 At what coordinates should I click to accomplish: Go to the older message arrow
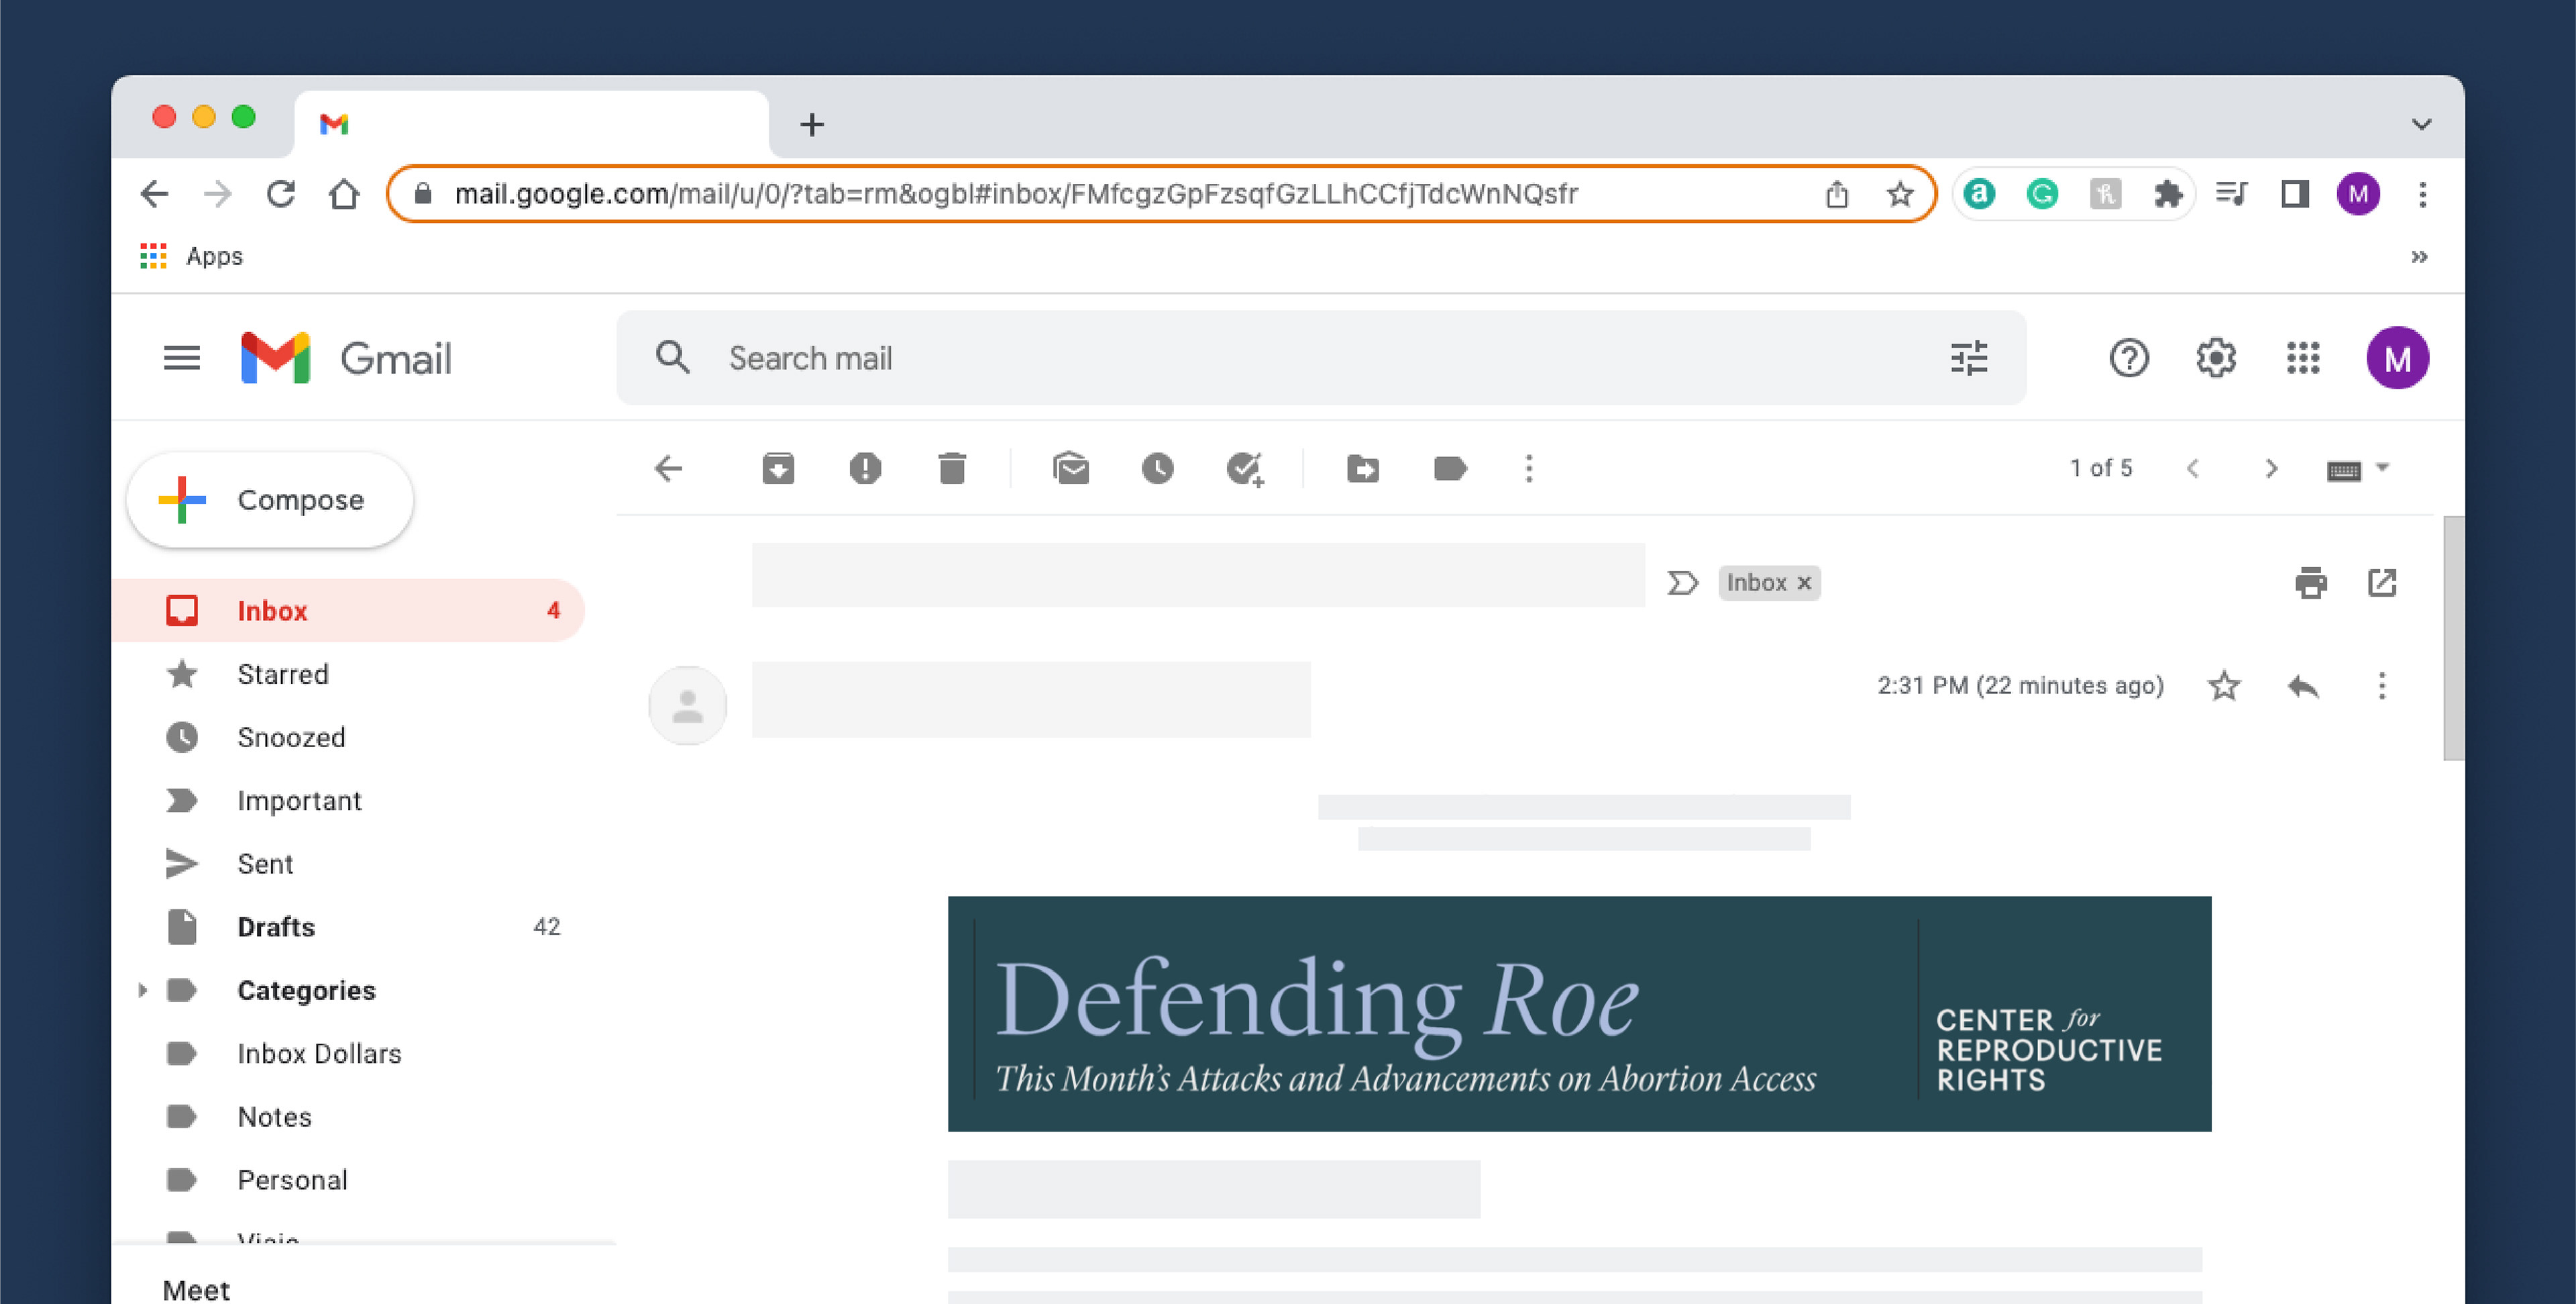tap(2271, 468)
